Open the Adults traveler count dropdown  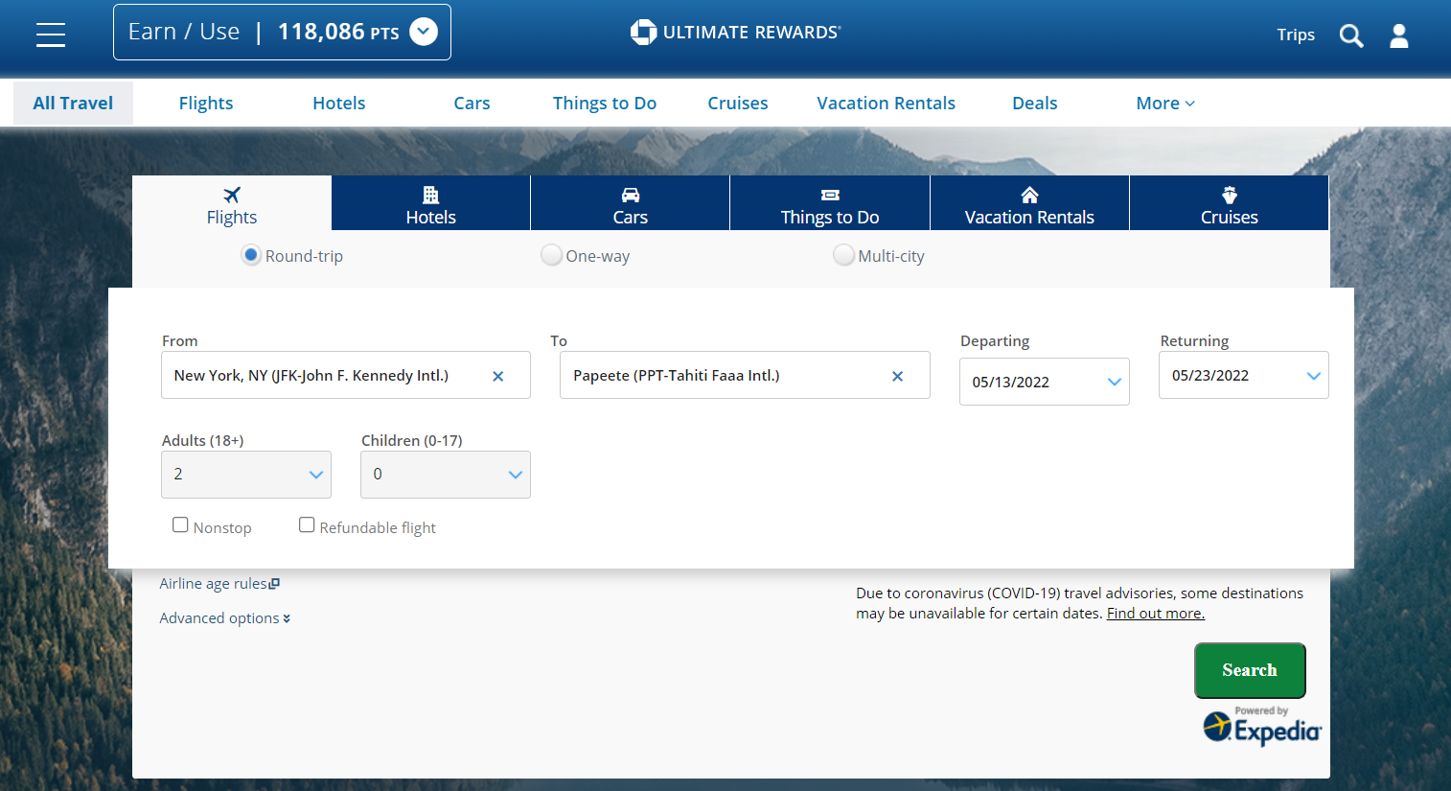pyautogui.click(x=246, y=474)
